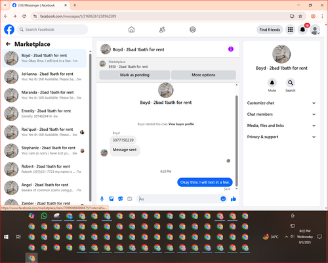Expand Chat members section
The width and height of the screenshot is (328, 263).
tap(281, 114)
